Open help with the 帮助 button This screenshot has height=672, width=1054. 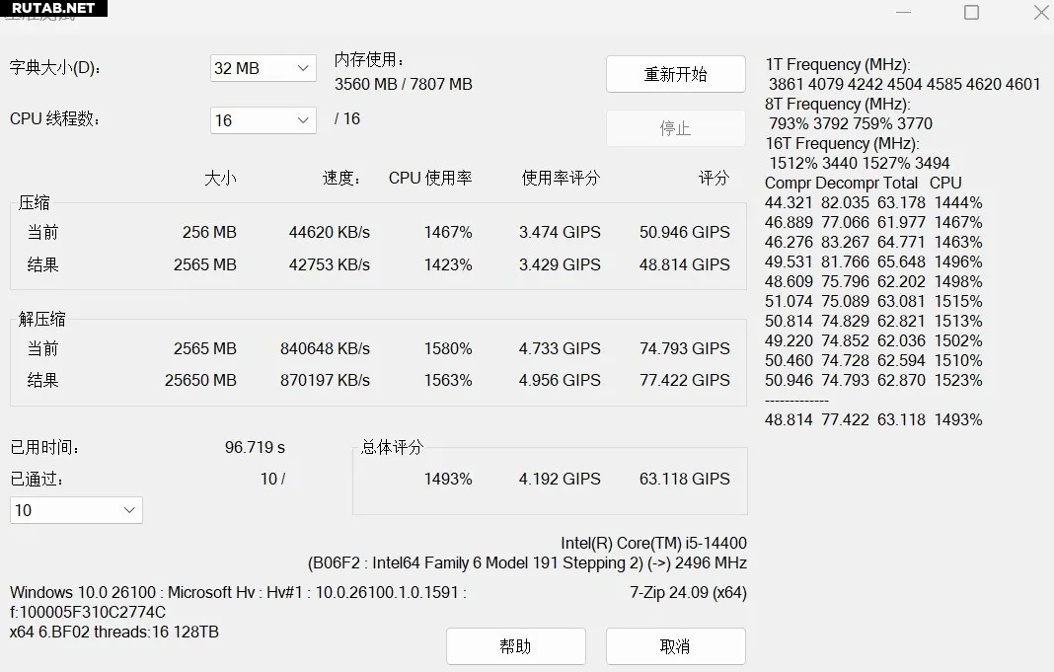(x=515, y=646)
